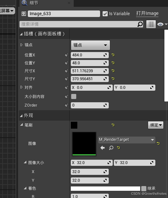Click the black brush preview swatch
The image size is (168, 198).
pyautogui.click(x=74, y=125)
